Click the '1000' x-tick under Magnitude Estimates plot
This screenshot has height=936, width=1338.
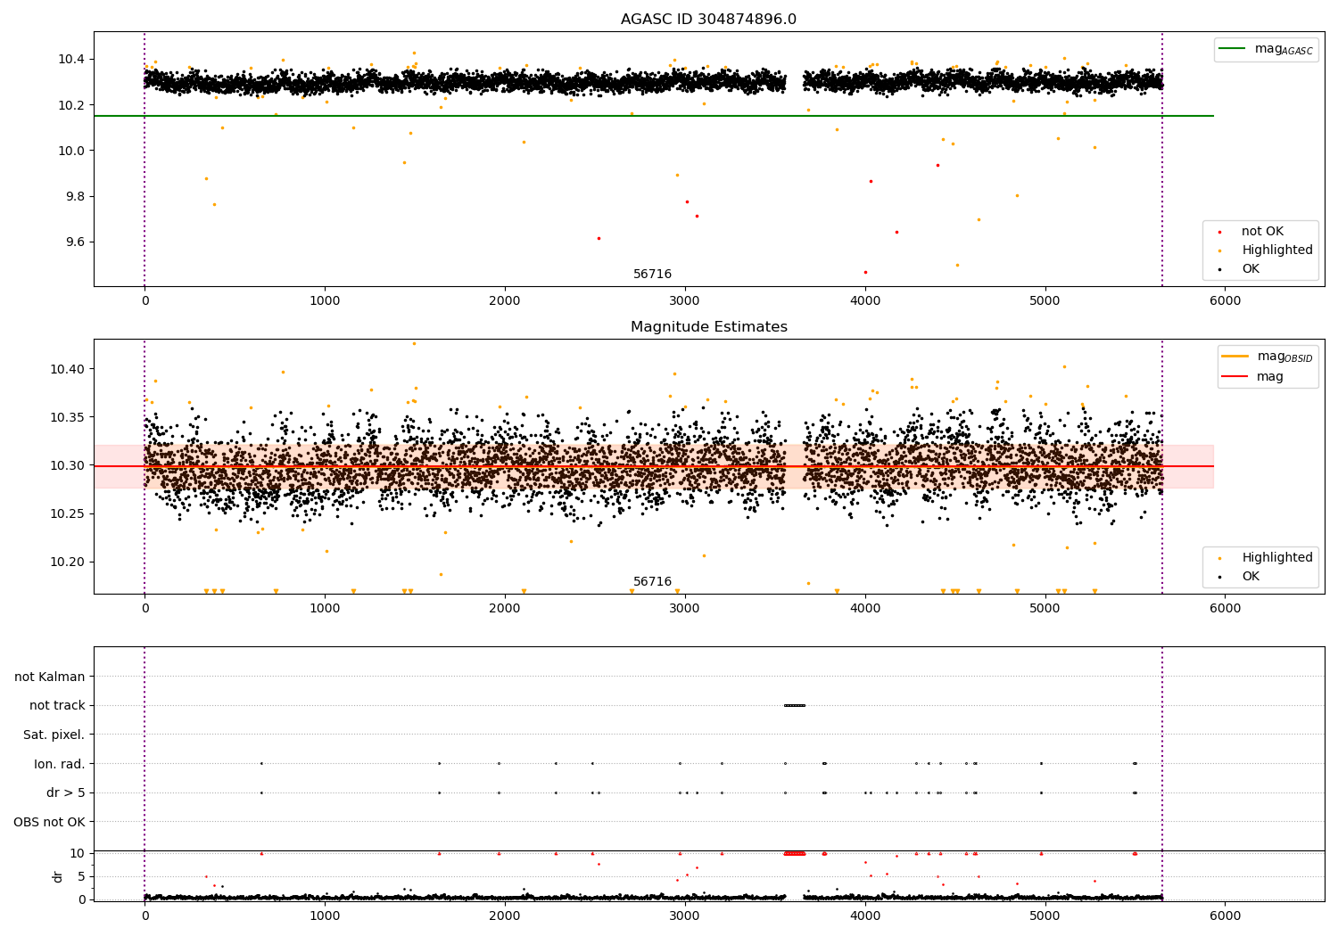(325, 609)
